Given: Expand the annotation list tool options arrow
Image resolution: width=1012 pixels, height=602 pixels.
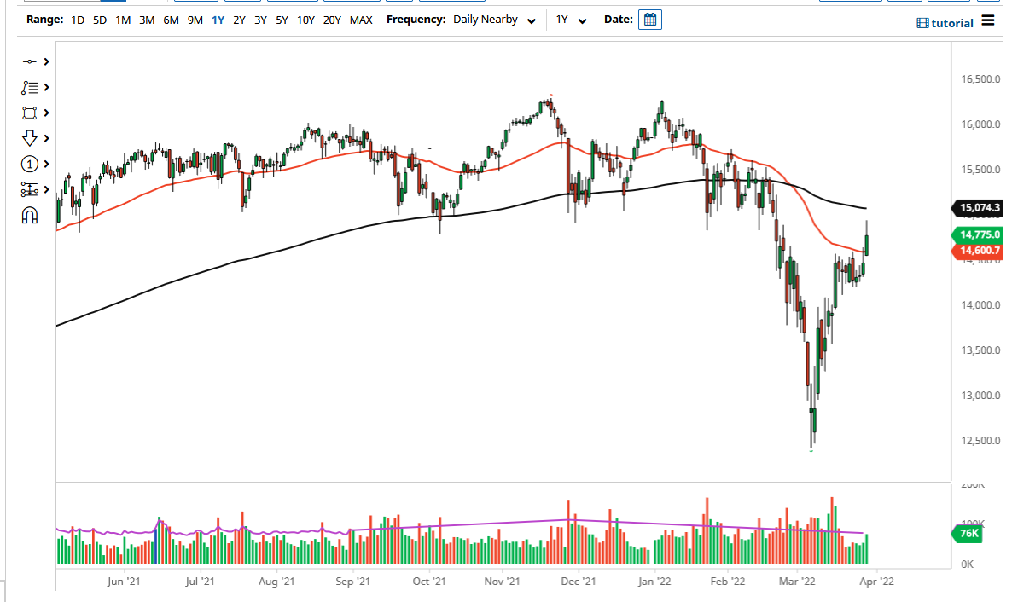Looking at the screenshot, I should tap(46, 87).
